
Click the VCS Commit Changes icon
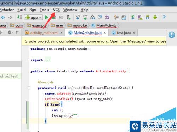tap(85, 17)
